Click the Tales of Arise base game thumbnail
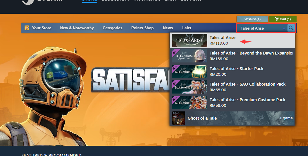The height and width of the screenshot is (156, 308). pos(189,40)
